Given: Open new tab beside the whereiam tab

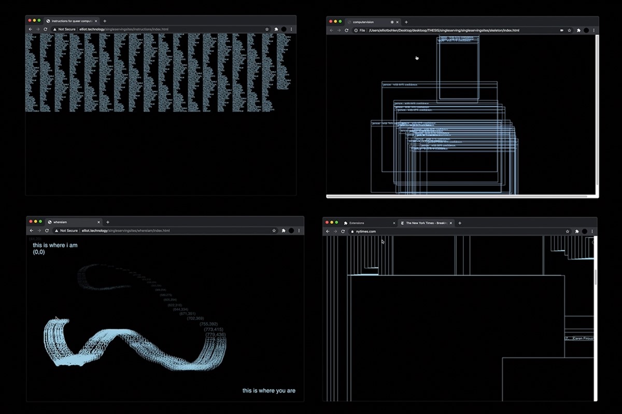Looking at the screenshot, I should 107,222.
